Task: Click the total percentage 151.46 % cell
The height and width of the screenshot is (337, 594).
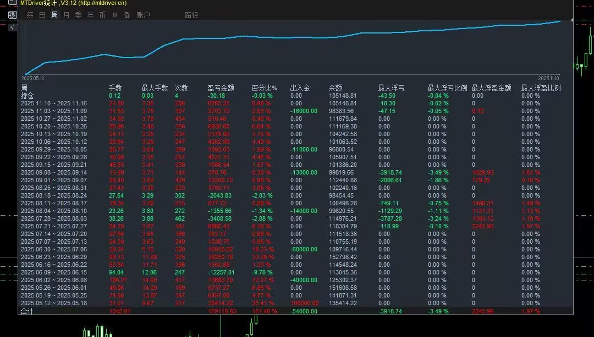Action: point(265,311)
